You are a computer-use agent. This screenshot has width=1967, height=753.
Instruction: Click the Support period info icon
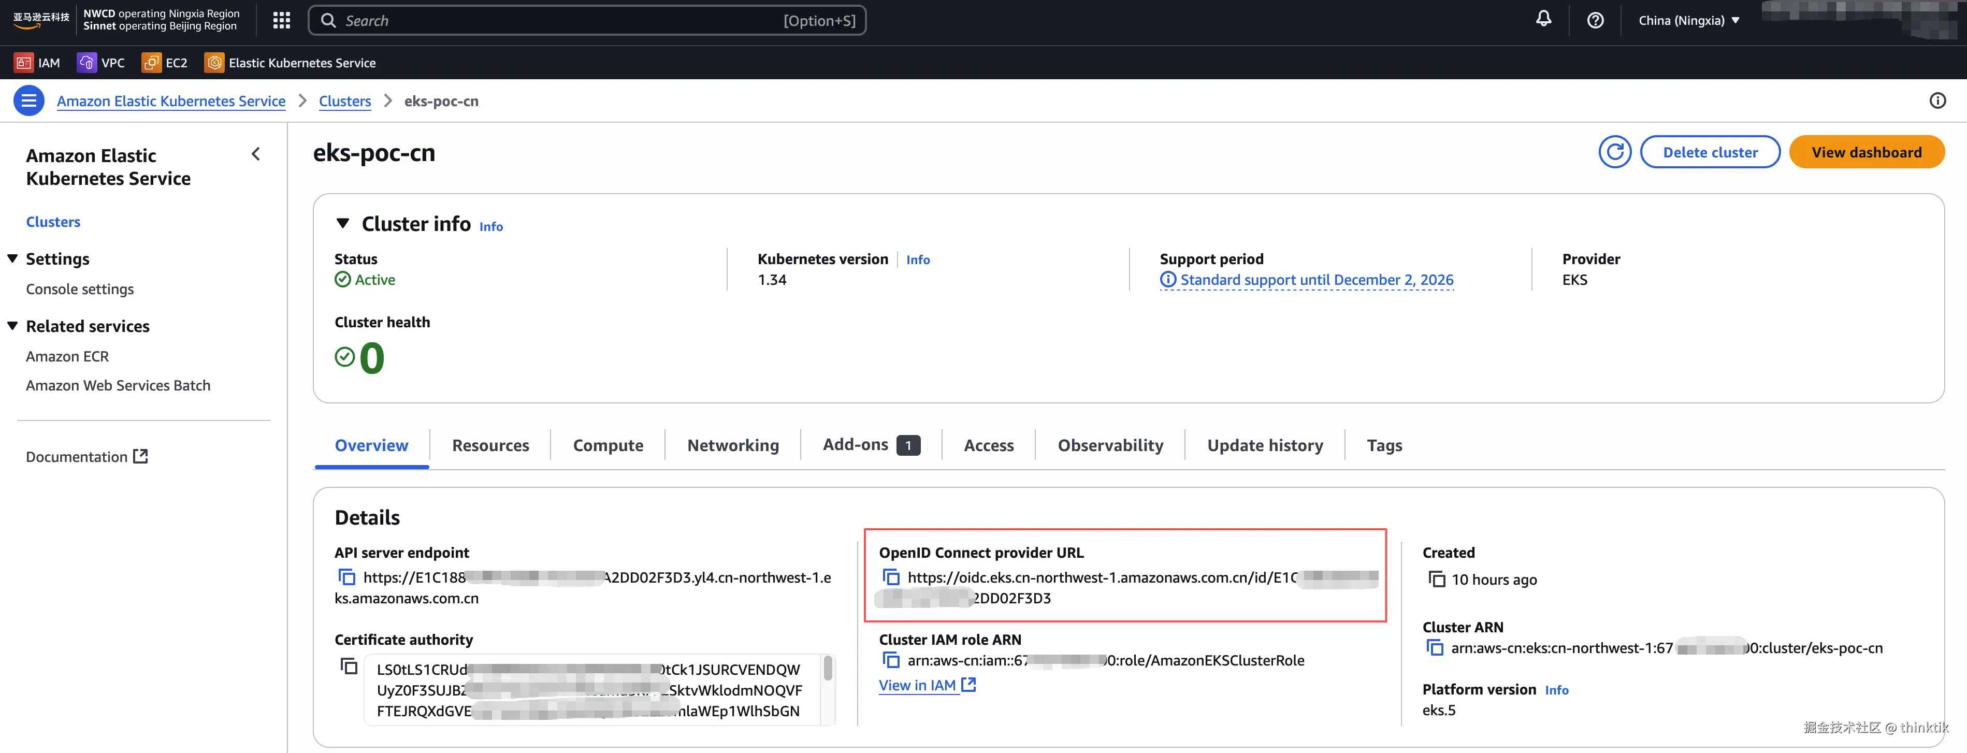[x=1167, y=280]
